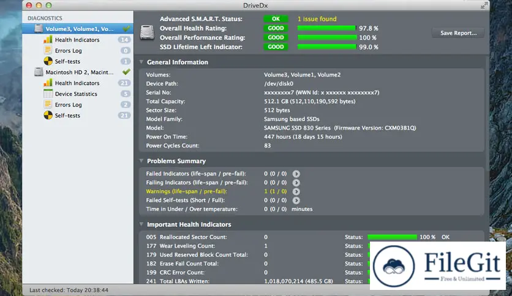Select Macintosh HD 2 drive entry

pyautogui.click(x=78, y=72)
